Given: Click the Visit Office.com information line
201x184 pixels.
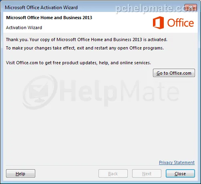Looking at the screenshot, I should tap(78, 63).
